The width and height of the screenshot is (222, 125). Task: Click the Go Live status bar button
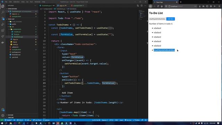[x=128, y=120]
